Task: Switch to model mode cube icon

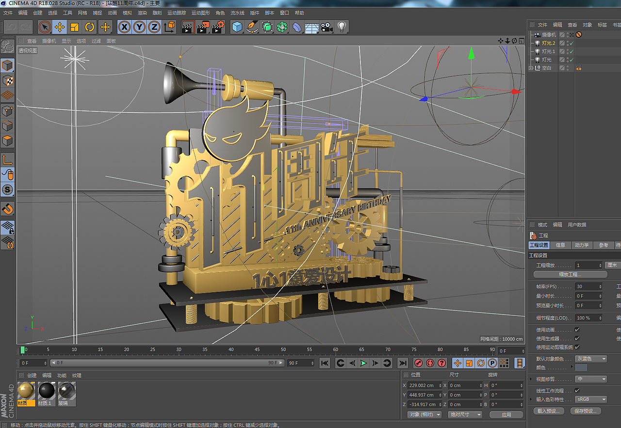Action: coord(7,65)
